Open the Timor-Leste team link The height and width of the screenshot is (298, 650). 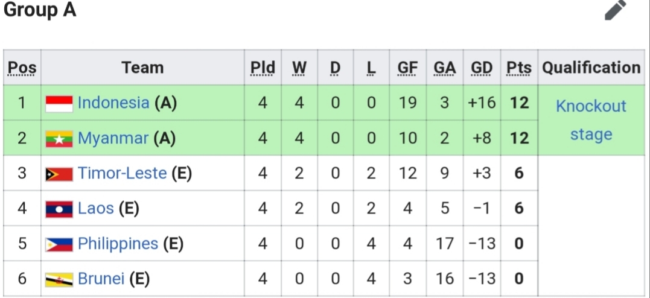coord(123,173)
